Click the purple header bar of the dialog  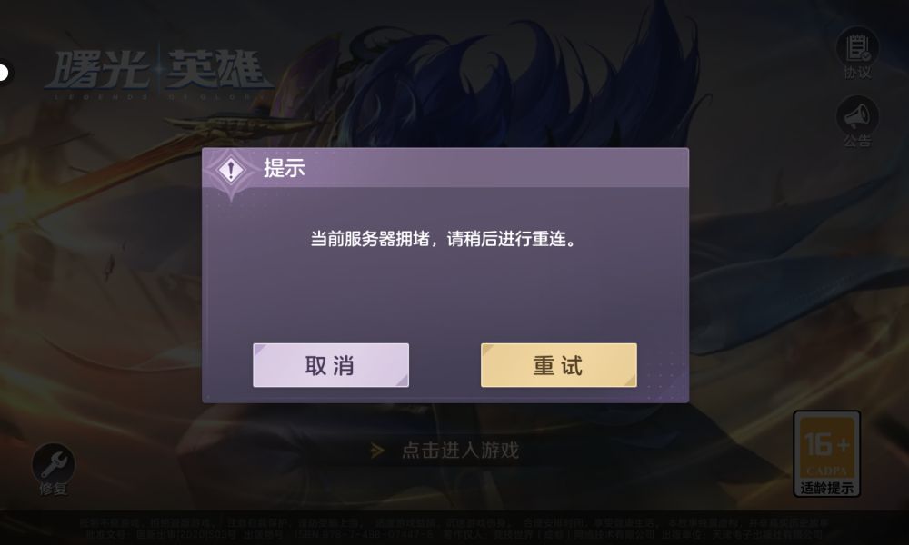tap(445, 168)
